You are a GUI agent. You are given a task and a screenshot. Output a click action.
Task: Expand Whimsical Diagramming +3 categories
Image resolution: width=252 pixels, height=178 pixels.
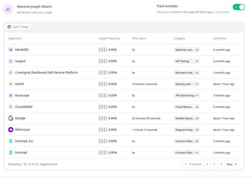(x=187, y=130)
